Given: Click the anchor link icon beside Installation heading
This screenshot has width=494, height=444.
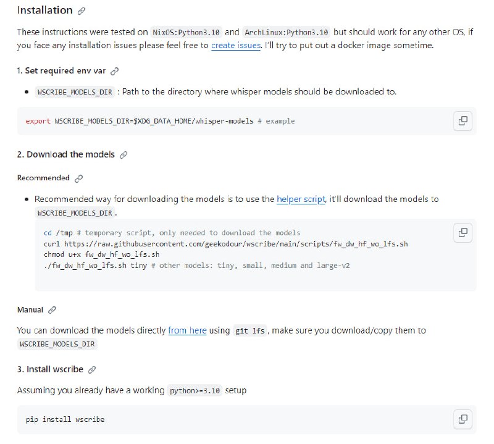Looking at the screenshot, I should [82, 11].
